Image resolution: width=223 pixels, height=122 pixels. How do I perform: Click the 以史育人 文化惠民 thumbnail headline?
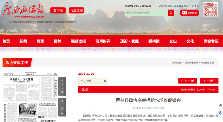click(x=21, y=79)
